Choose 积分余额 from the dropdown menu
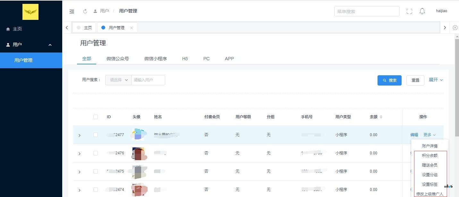The width and height of the screenshot is (459, 197). tap(430, 156)
